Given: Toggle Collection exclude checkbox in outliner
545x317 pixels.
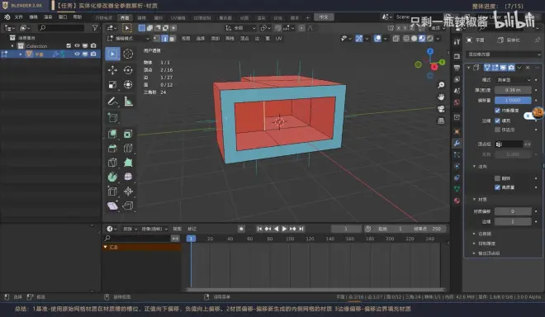Looking at the screenshot, I should (x=69, y=46).
